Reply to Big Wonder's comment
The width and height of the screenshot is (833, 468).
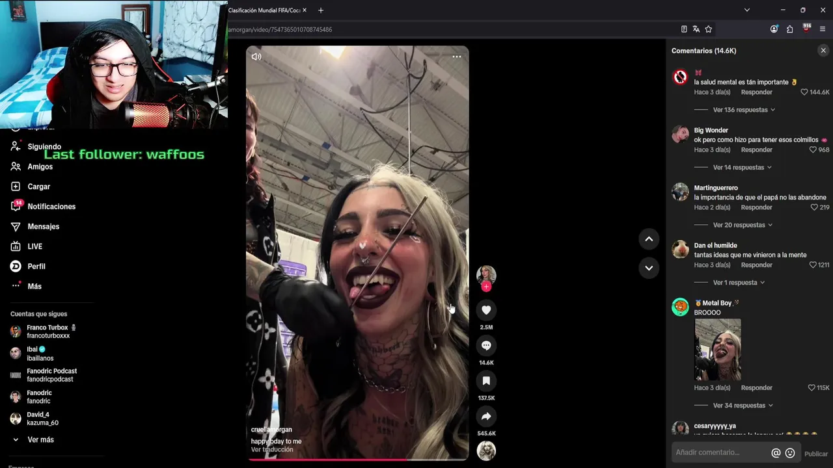pyautogui.click(x=756, y=149)
